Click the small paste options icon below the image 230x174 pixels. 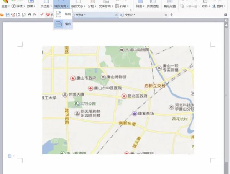pos(10,156)
